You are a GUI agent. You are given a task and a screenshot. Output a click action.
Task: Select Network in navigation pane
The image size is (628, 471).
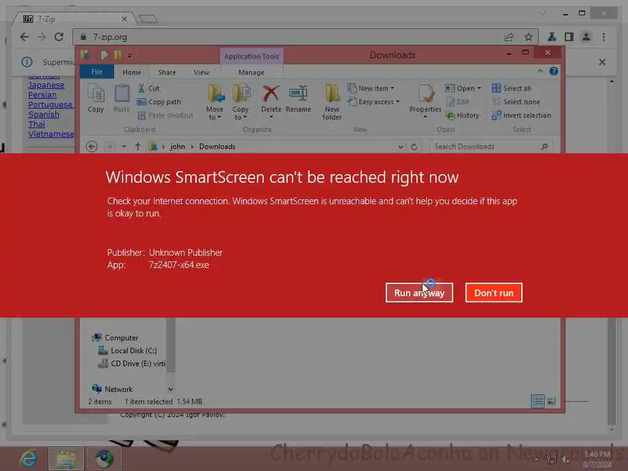112,389
